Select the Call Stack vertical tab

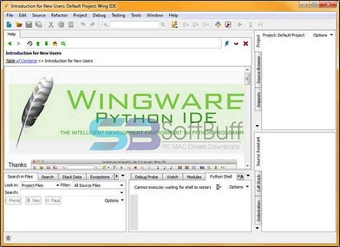pos(258,184)
